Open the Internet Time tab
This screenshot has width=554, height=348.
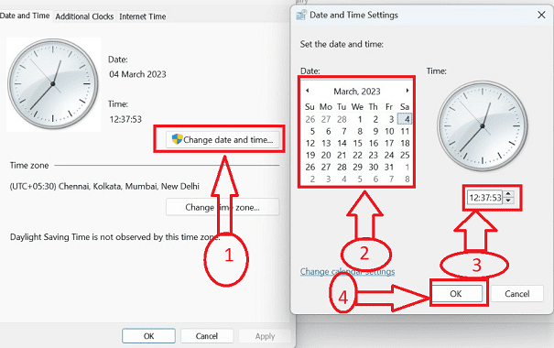(x=142, y=16)
